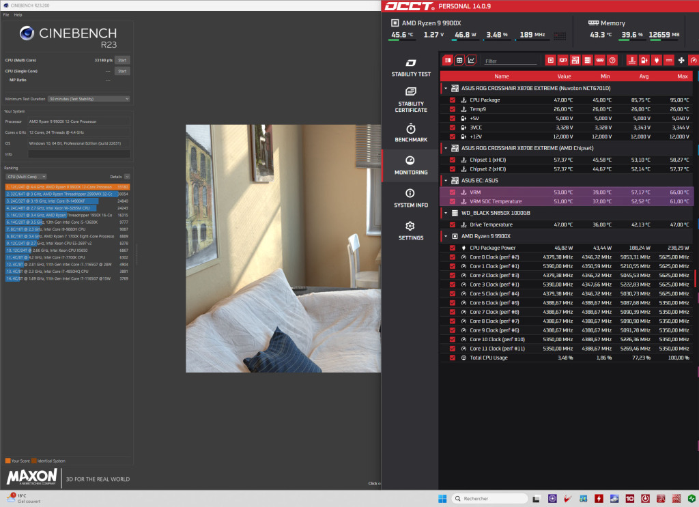
Task: Switch OCCT monitoring to table view
Action: (459, 60)
